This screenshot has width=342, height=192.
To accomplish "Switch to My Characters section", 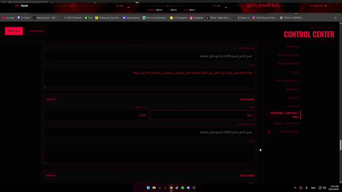I will [x=288, y=64].
